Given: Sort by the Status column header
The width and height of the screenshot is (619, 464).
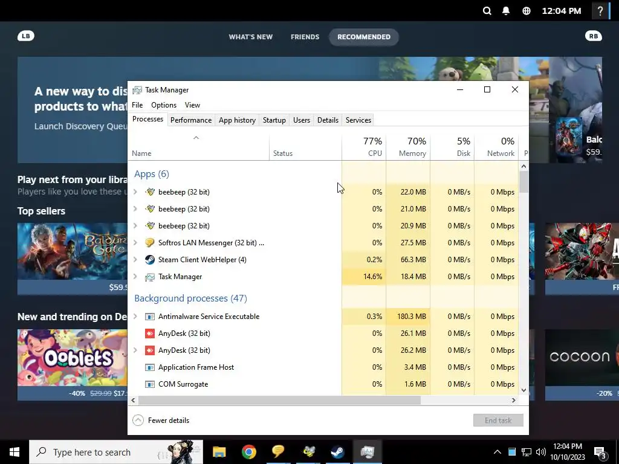Looking at the screenshot, I should click(305, 147).
